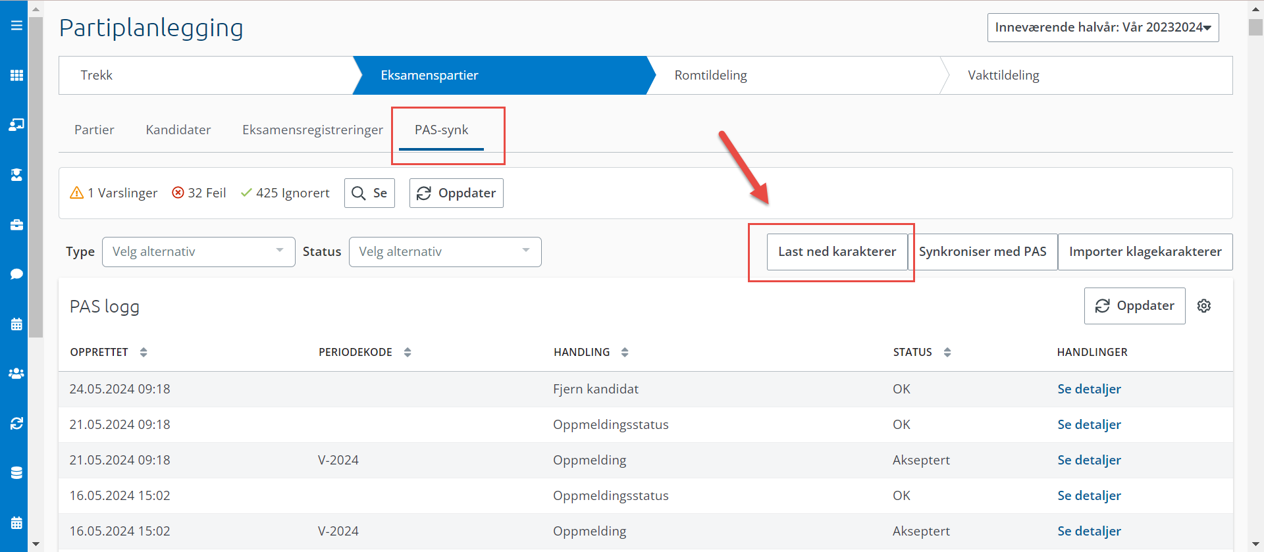Open the Status filter dropdown
This screenshot has width=1264, height=552.
[444, 252]
